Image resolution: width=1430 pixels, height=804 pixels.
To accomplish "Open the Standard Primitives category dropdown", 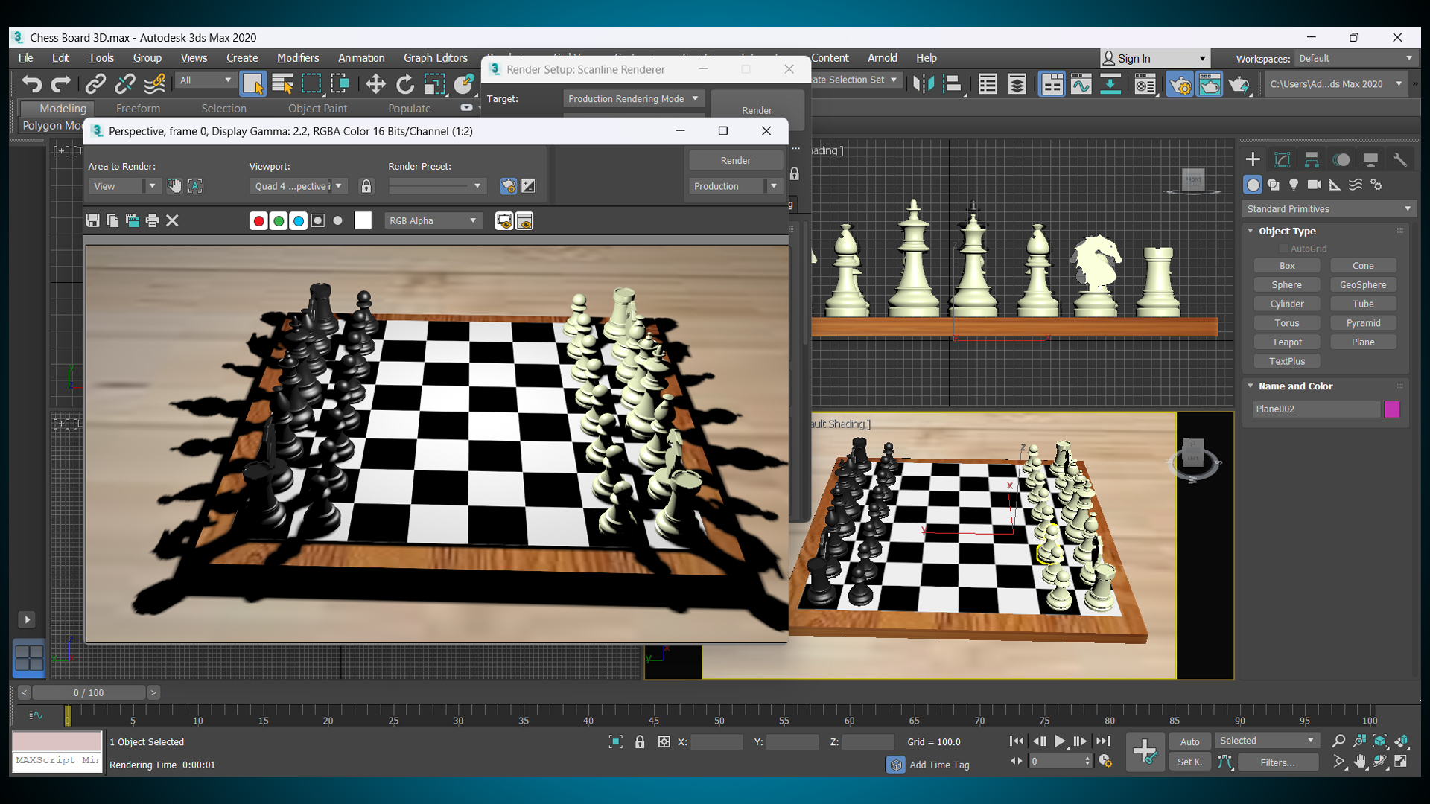I will coord(1329,209).
